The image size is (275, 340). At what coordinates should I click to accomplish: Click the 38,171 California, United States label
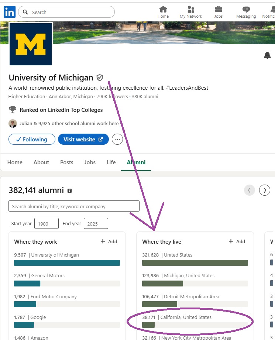(177, 317)
